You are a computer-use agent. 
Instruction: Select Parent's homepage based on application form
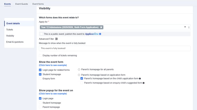click(x=79, y=75)
